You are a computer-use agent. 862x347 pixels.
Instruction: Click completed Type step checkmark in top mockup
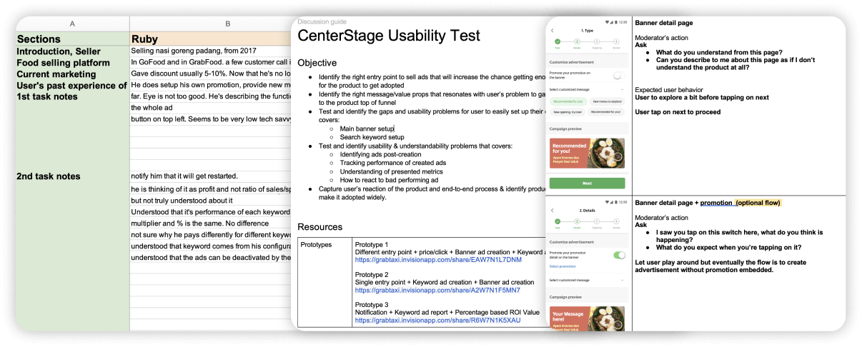[558, 42]
